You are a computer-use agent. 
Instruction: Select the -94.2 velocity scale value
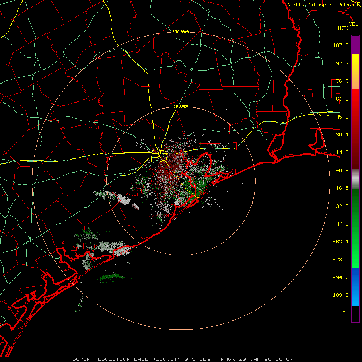coord(341,278)
